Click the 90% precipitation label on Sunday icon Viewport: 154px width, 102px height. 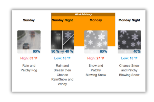click(x=36, y=51)
